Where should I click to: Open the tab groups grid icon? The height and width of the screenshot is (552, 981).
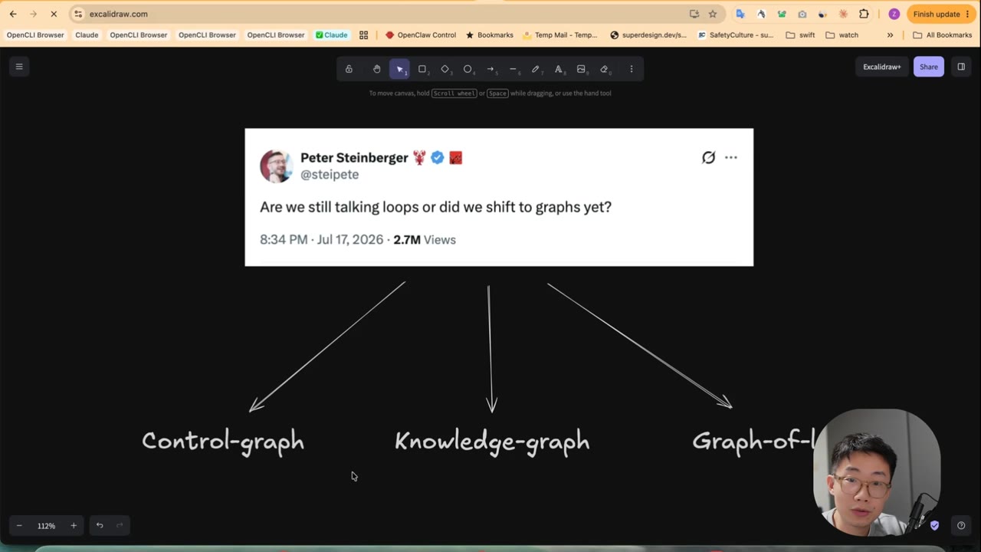[x=363, y=34]
